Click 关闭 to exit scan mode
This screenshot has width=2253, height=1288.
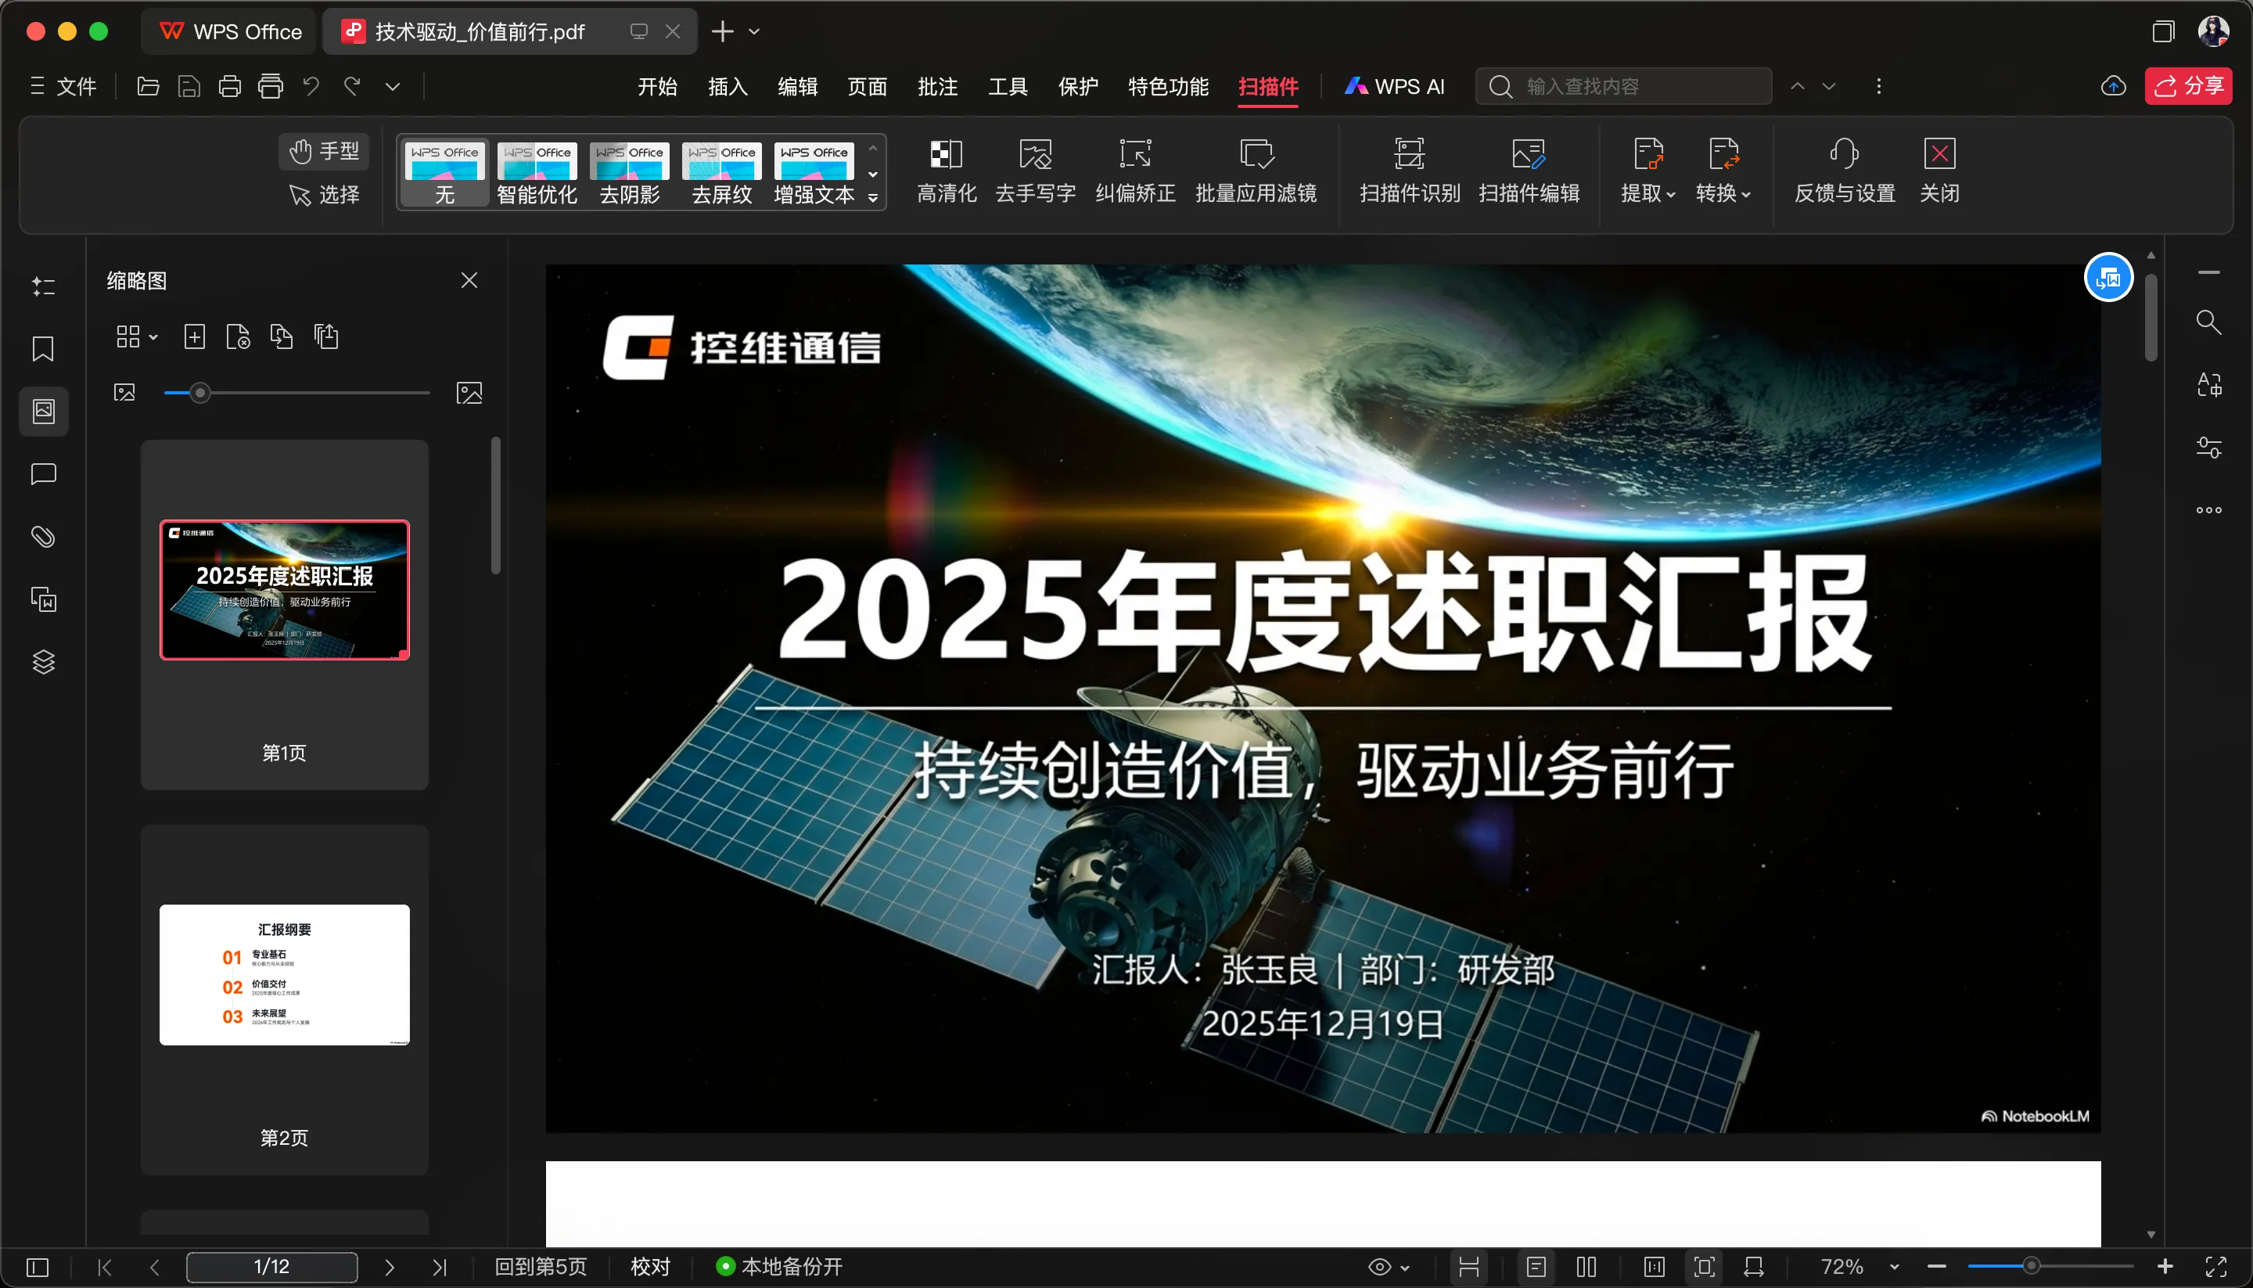tap(1939, 171)
